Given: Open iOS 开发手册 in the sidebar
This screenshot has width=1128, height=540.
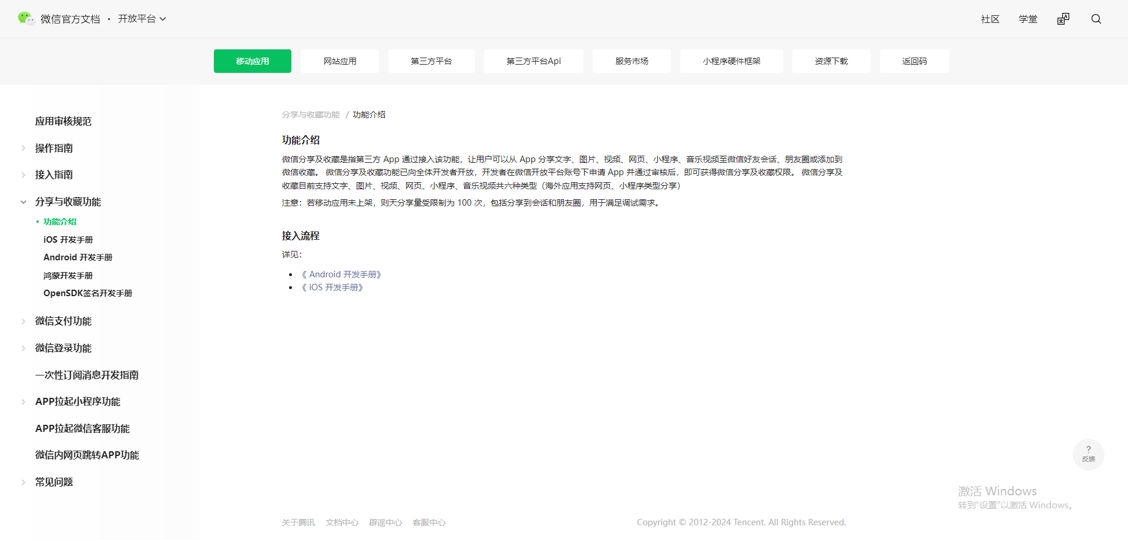Looking at the screenshot, I should point(68,240).
